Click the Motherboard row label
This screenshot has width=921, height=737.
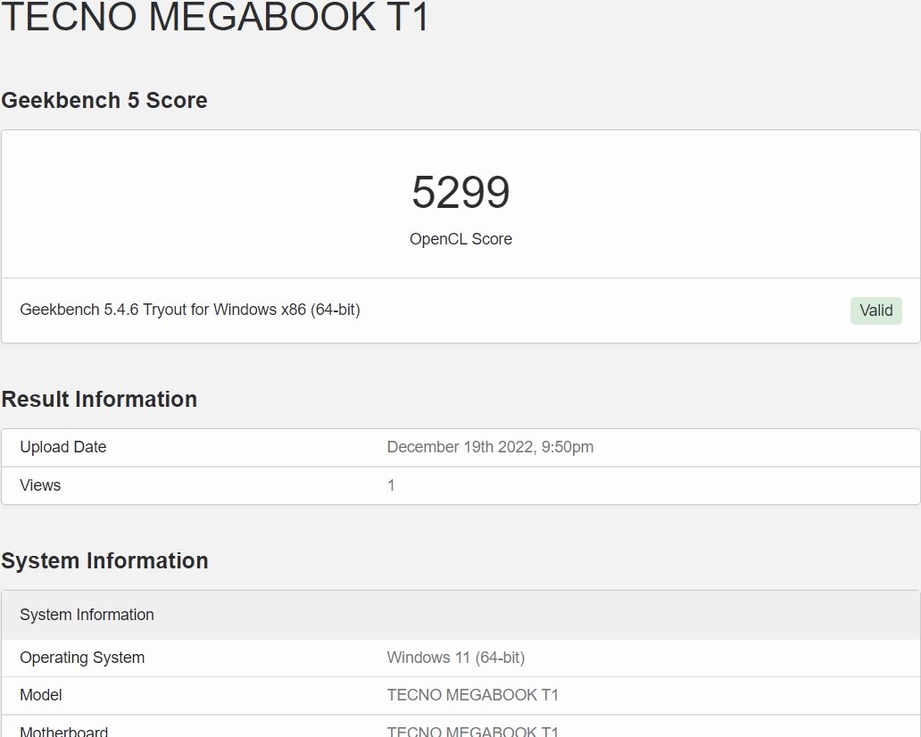(64, 731)
